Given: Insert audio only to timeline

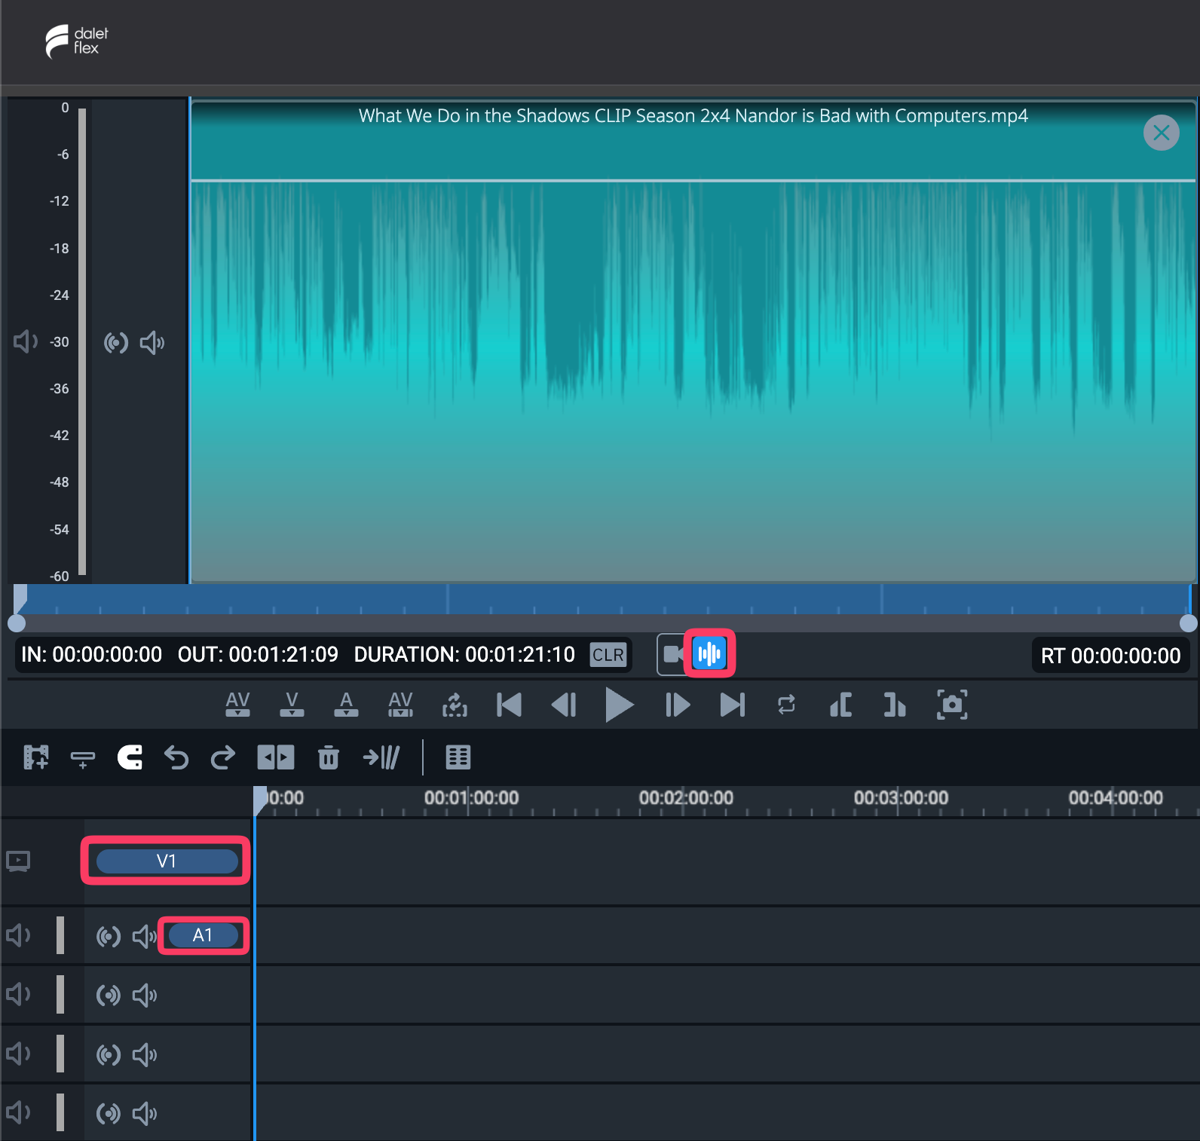Looking at the screenshot, I should 346,705.
